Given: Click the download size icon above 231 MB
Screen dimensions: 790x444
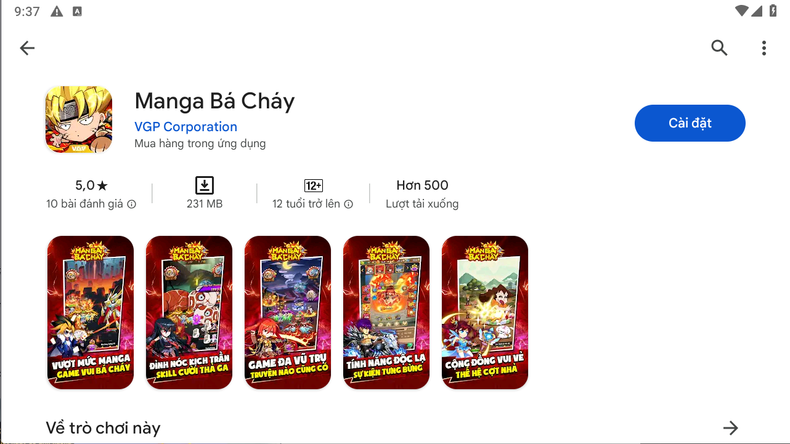Looking at the screenshot, I should tap(205, 185).
